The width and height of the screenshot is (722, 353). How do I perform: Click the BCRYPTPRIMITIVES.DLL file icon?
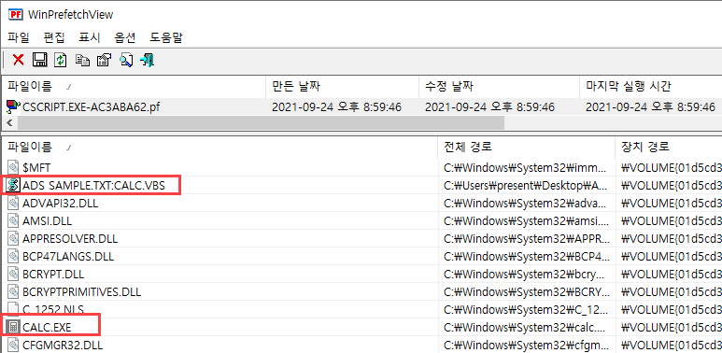tap(14, 291)
